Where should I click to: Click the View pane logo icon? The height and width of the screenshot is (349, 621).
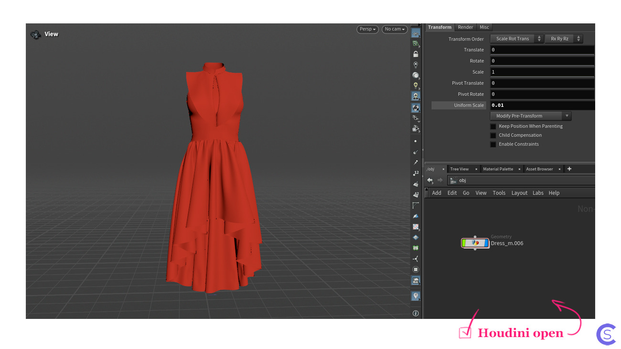(35, 34)
